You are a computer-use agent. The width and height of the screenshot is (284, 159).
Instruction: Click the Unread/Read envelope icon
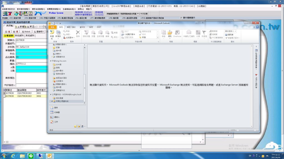click(189, 33)
